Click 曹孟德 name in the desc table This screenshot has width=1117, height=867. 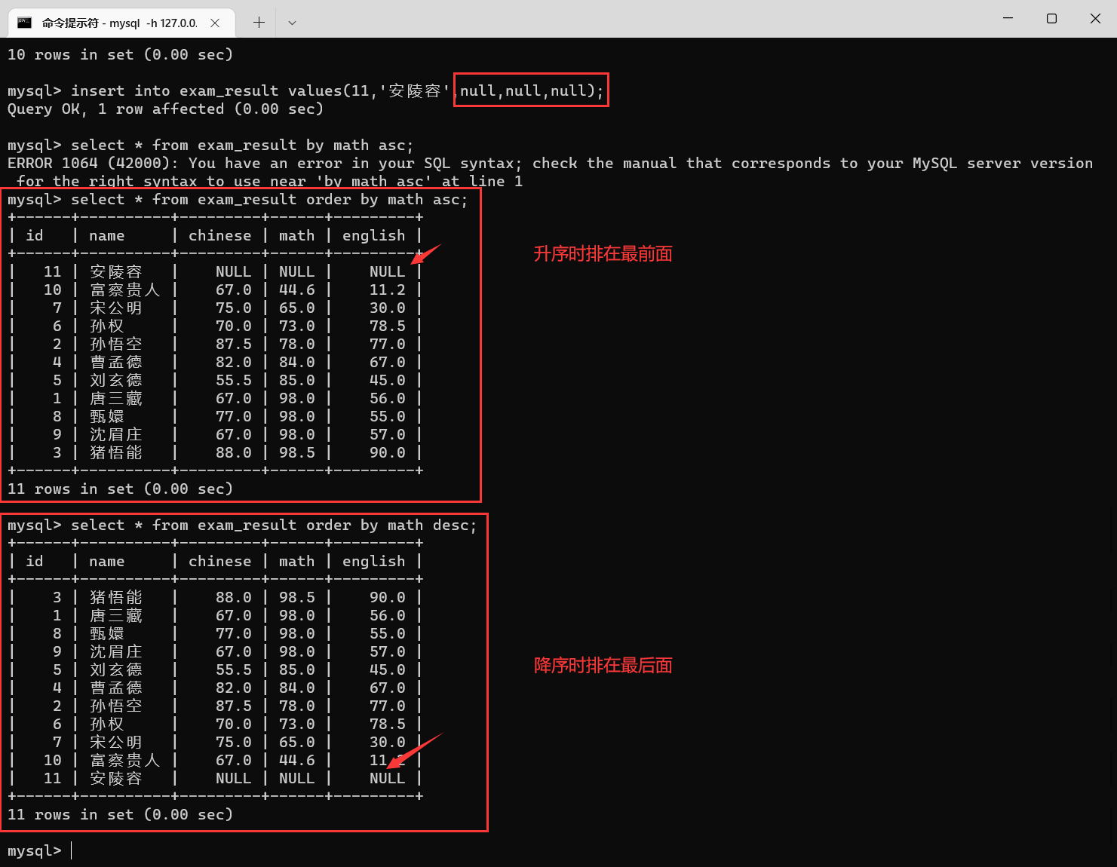coord(115,688)
